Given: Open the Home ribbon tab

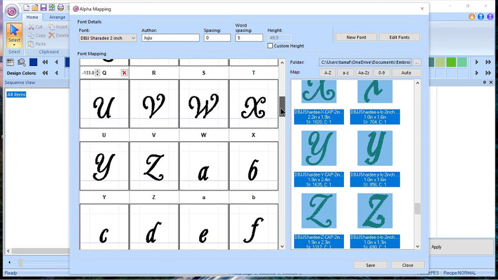Looking at the screenshot, I should pyautogui.click(x=32, y=18).
